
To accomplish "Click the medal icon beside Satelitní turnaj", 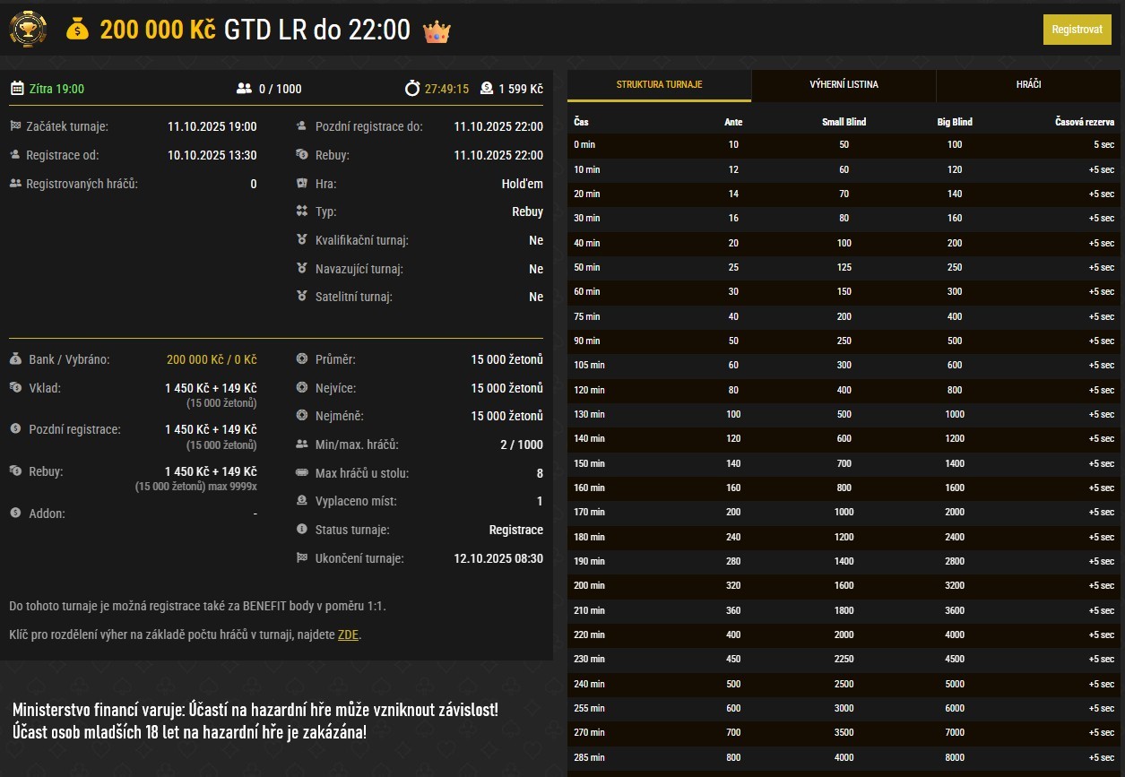I will click(302, 297).
